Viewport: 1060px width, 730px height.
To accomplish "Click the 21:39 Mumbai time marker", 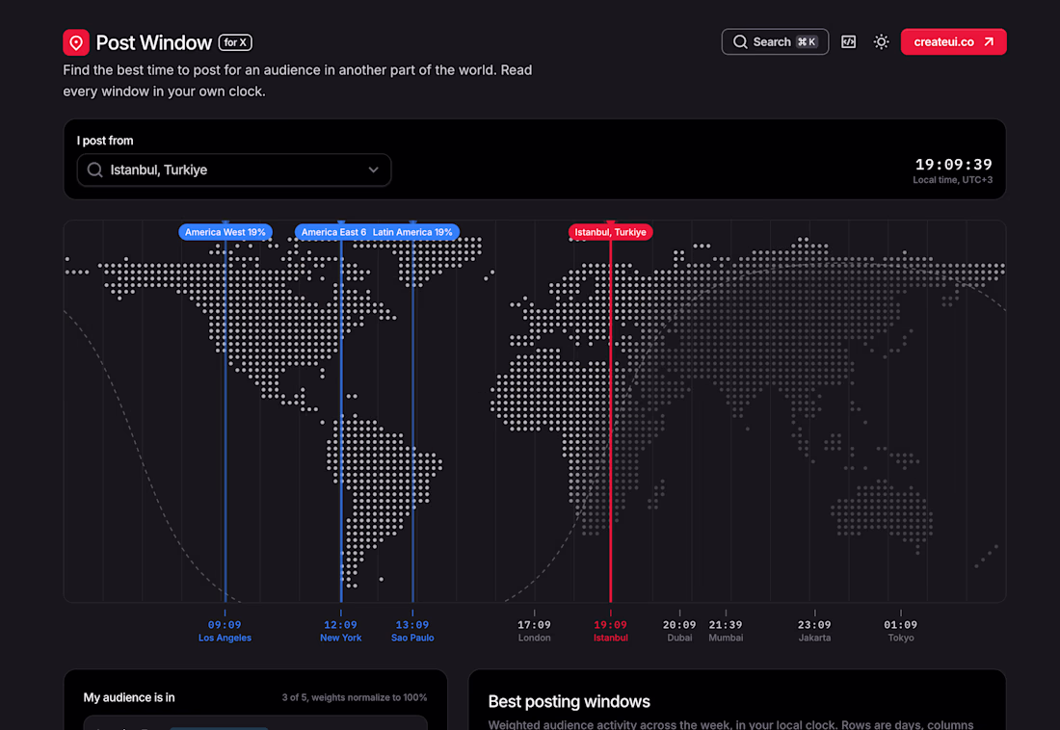I will pos(726,631).
